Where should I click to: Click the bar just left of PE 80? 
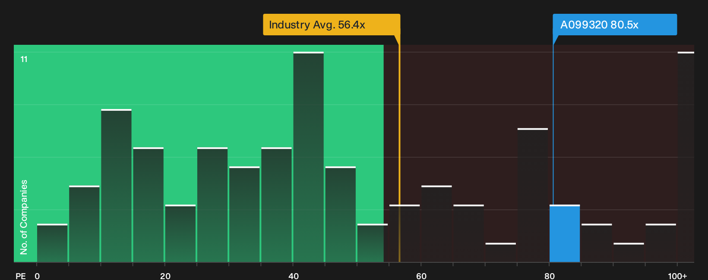click(533, 195)
